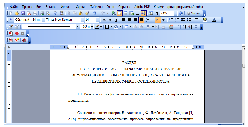Apply bulleted list formatting

coord(177,20)
